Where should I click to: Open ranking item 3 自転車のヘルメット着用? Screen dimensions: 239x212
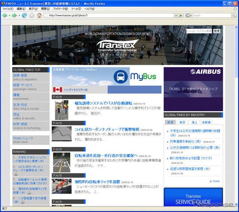pos(31,181)
